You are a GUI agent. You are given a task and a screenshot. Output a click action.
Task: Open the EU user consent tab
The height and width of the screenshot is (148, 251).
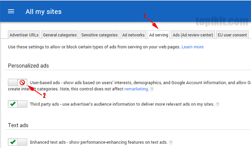[x=232, y=35]
